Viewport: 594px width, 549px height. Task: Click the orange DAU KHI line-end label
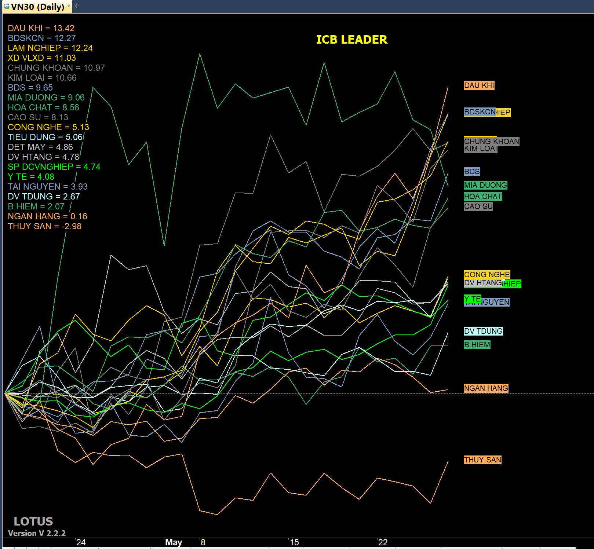tap(479, 85)
